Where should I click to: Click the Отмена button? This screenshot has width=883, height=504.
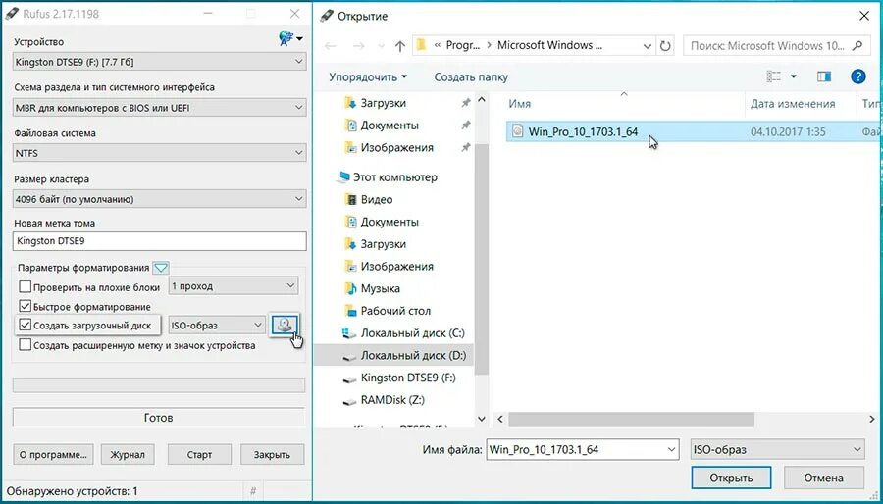click(824, 478)
